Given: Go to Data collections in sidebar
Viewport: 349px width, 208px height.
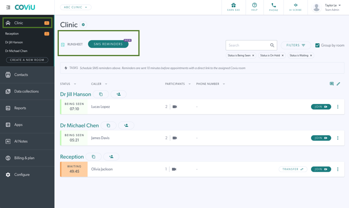Looking at the screenshot, I should [x=27, y=92].
